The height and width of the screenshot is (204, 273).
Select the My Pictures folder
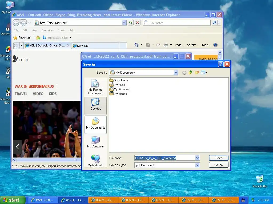[x=119, y=89]
